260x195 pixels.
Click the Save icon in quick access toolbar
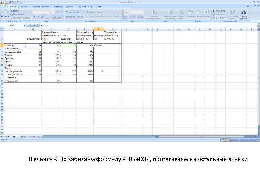tap(10, 2)
